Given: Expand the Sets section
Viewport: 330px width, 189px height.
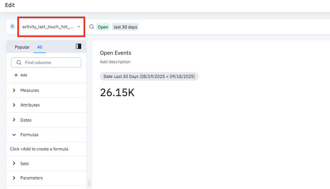Looking at the screenshot, I should click(46, 164).
